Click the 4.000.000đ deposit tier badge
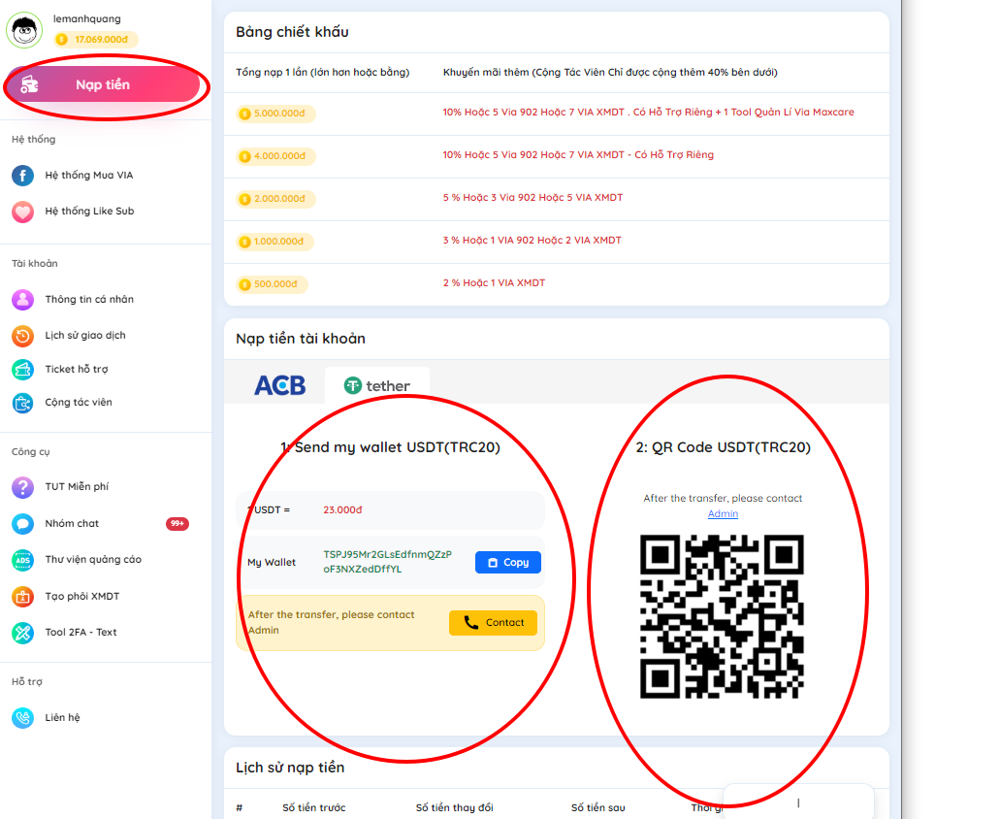 (x=275, y=156)
